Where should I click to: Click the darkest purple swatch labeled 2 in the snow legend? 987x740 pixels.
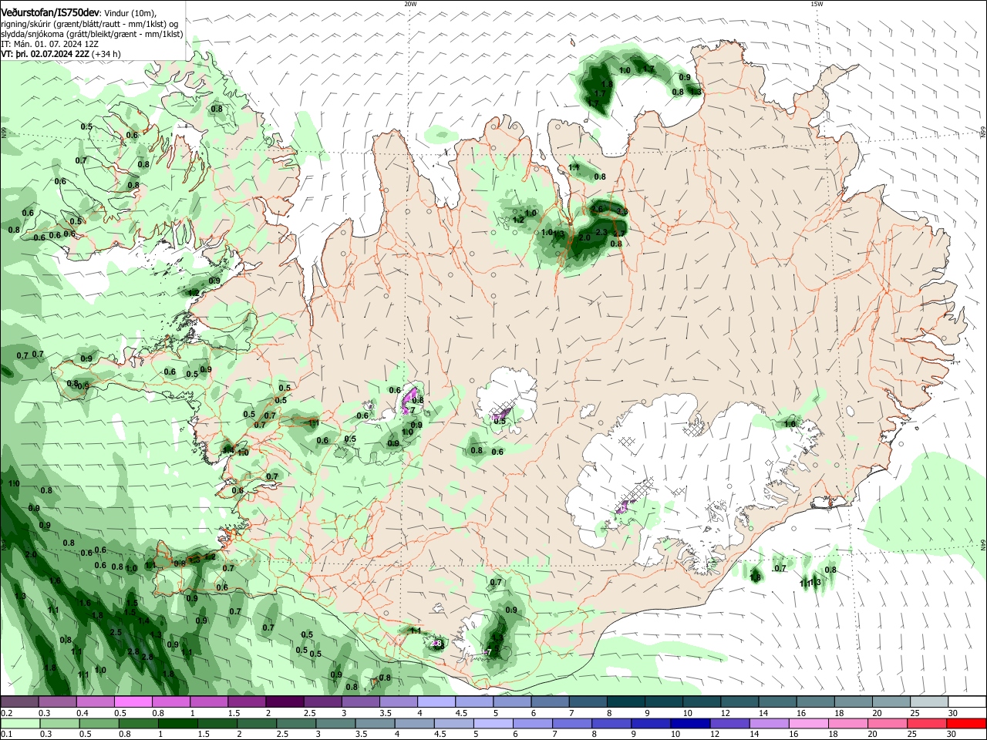285,702
